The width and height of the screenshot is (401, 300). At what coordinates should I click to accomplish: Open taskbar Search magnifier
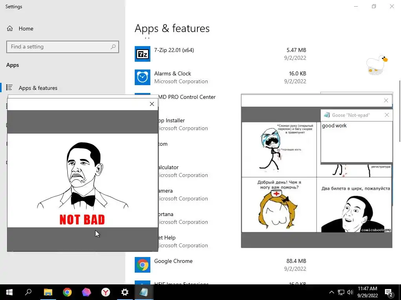(28, 292)
